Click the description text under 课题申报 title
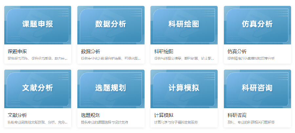Image resolution: width=295 pixels, height=133 pixels. [x=37, y=58]
